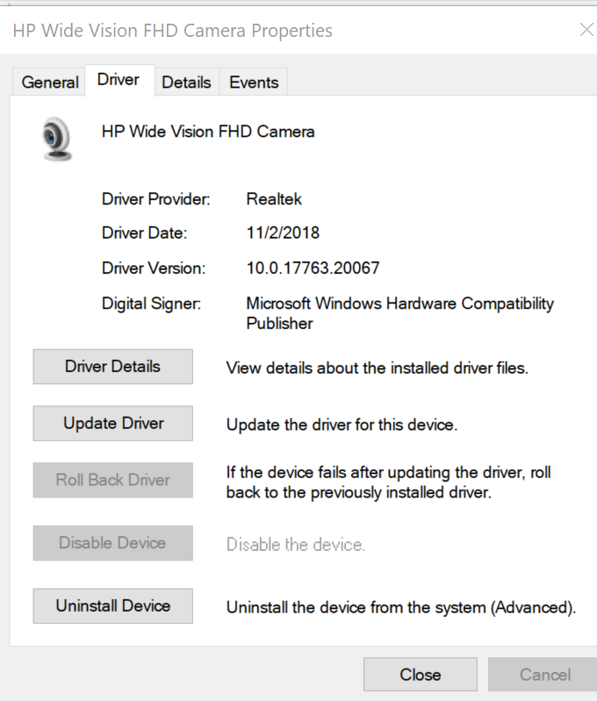Viewport: 597px width, 701px height.
Task: Click the Uninstall Device description text
Action: 401,607
